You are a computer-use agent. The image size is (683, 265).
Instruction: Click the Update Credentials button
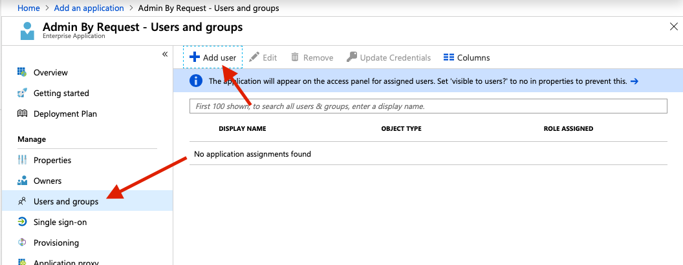click(389, 57)
